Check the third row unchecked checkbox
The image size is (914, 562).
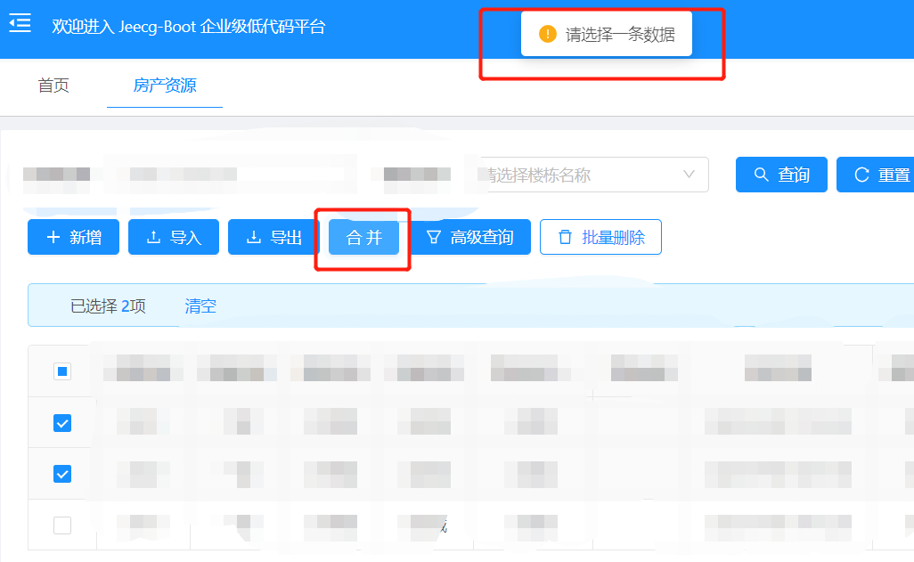coord(62,525)
